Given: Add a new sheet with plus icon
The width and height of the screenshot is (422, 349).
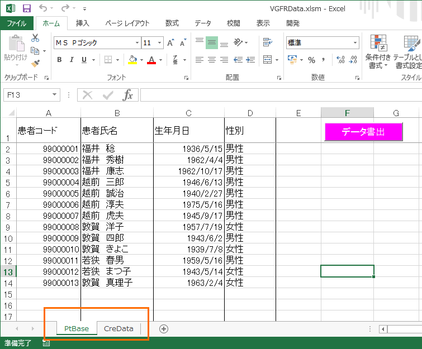Looking at the screenshot, I should click(x=164, y=329).
